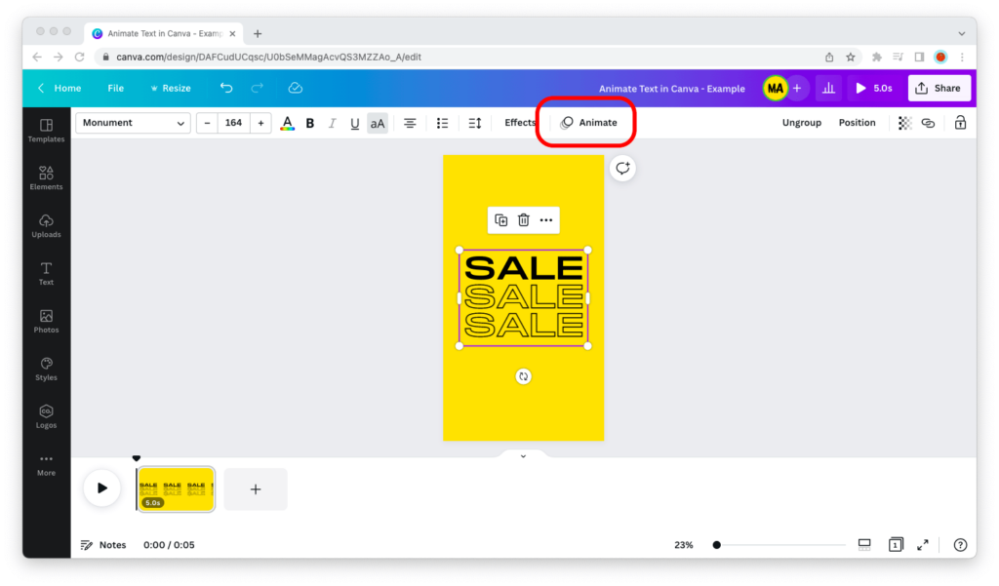Click the Share button
This screenshot has height=586, width=999.
(939, 88)
